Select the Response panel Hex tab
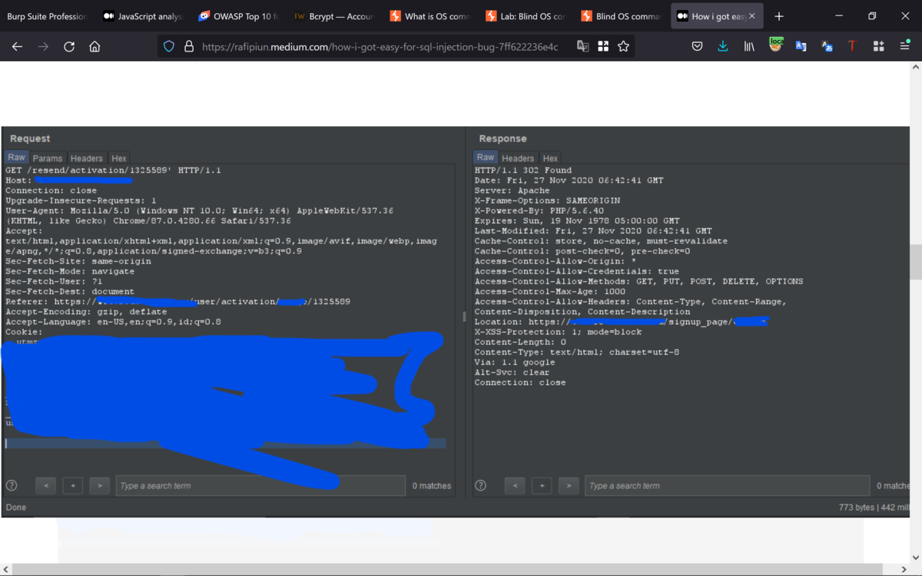Screen dimensions: 922x576 (550, 158)
